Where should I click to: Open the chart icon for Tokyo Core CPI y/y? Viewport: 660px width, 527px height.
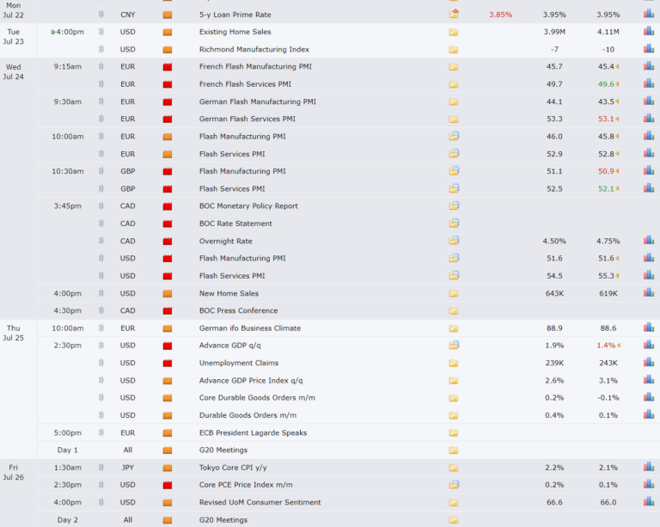pos(649,468)
